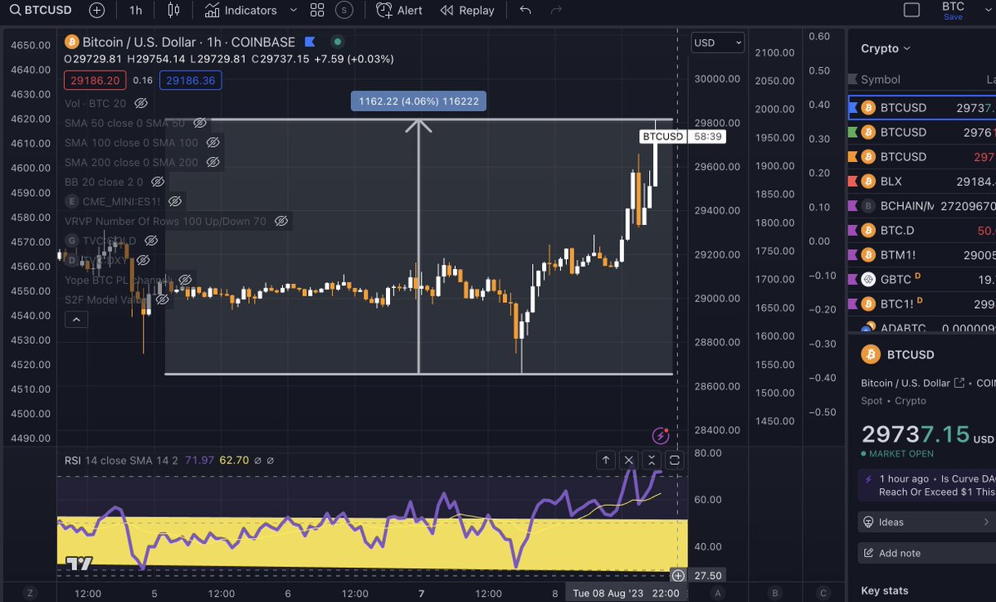Show the SMA 200 indicator
This screenshot has width=996, height=602.
click(x=212, y=162)
